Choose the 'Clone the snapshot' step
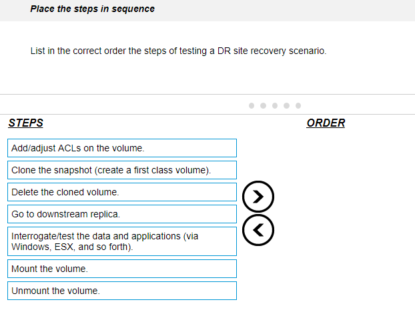 [x=123, y=170]
